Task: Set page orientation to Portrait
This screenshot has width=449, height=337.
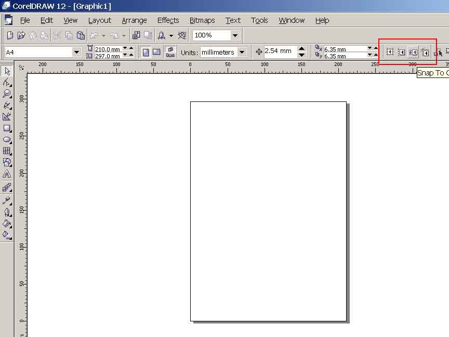Action: [x=146, y=52]
